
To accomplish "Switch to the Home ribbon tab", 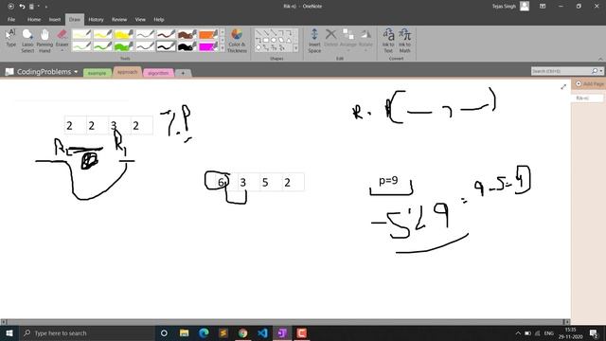I will [x=34, y=19].
